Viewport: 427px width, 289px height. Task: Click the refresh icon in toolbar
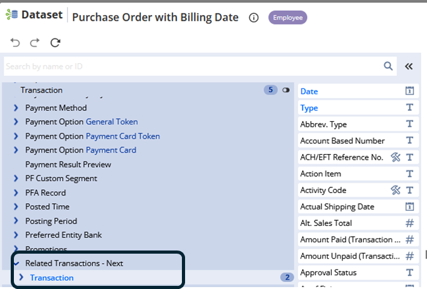(56, 42)
